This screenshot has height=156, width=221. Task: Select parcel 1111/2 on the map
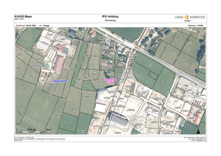coord(36,115)
